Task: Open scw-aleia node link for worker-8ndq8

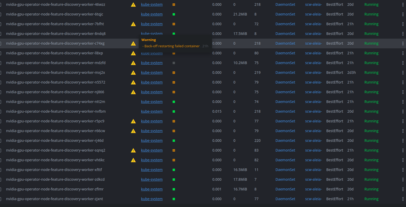Action: tap(313, 34)
